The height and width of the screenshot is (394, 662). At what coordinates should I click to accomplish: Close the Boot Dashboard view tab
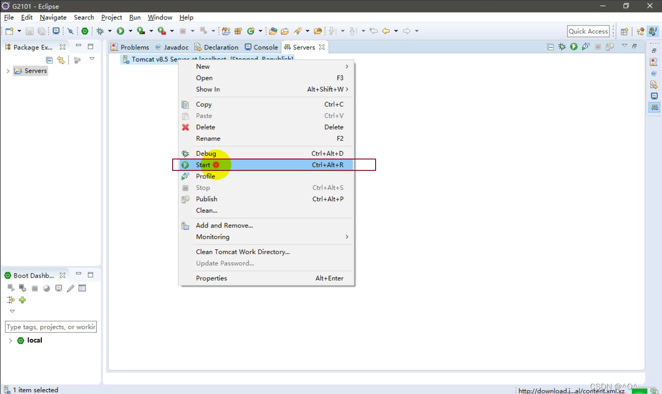pos(62,275)
